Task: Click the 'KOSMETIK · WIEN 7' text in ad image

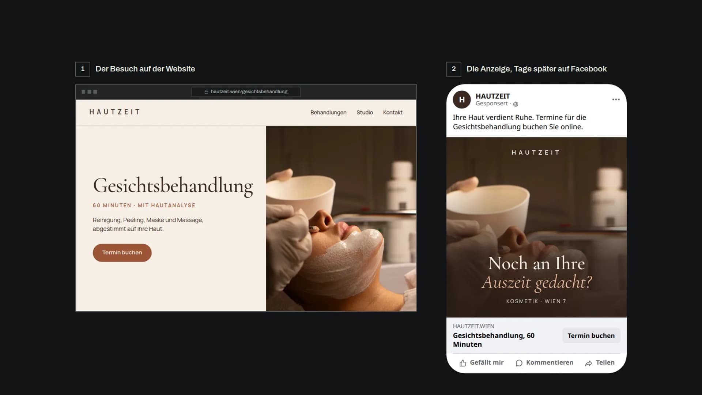Action: [x=536, y=301]
